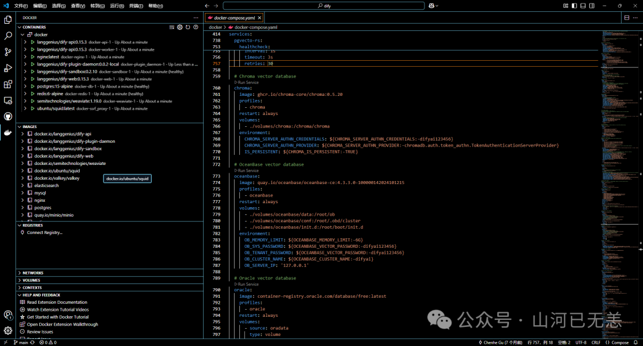The image size is (643, 346).
Task: Open the Manage gear icon
Action: coord(8,331)
